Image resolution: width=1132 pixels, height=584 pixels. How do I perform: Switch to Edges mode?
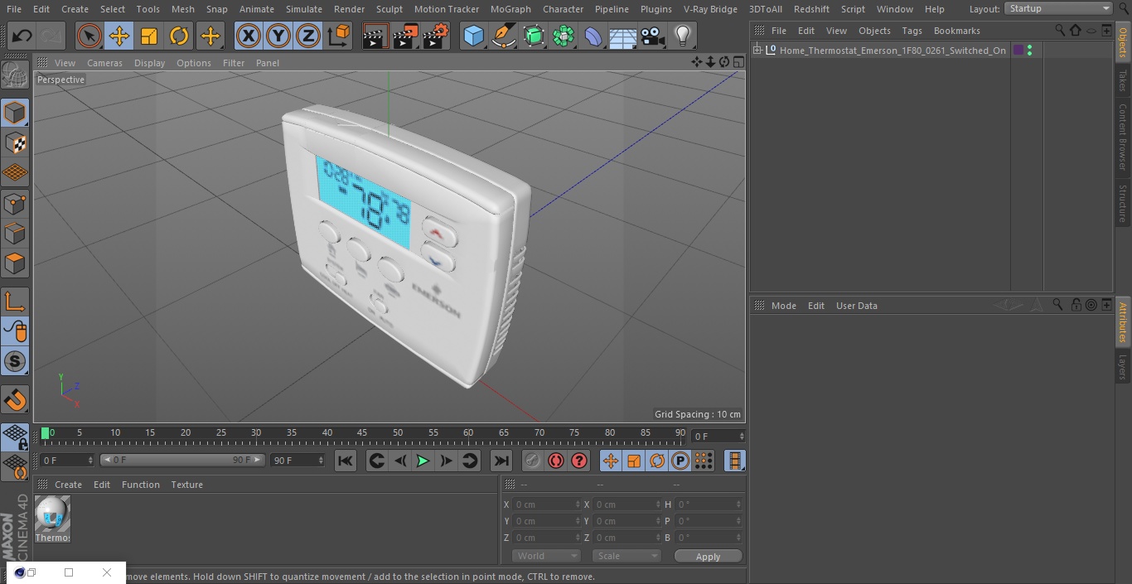point(15,233)
